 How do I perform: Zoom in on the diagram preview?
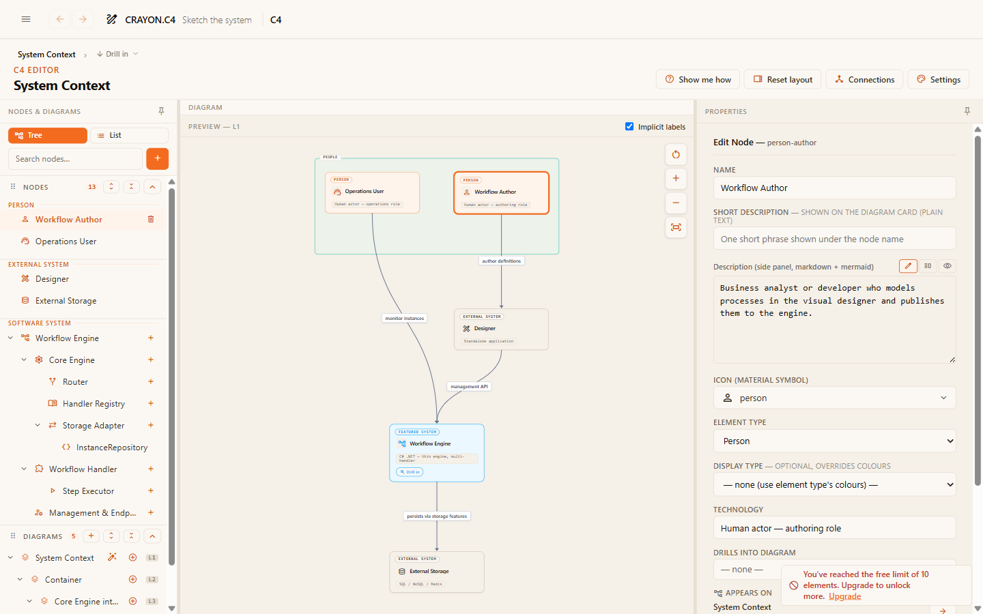676,179
